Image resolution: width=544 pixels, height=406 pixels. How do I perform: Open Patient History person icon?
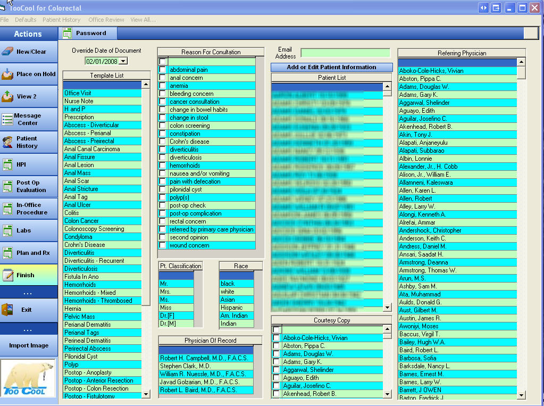point(7,142)
